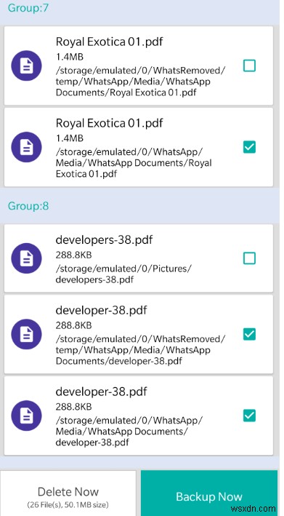Uncheck developer-38.pdf in WhatsRemoved folder

pos(249,334)
